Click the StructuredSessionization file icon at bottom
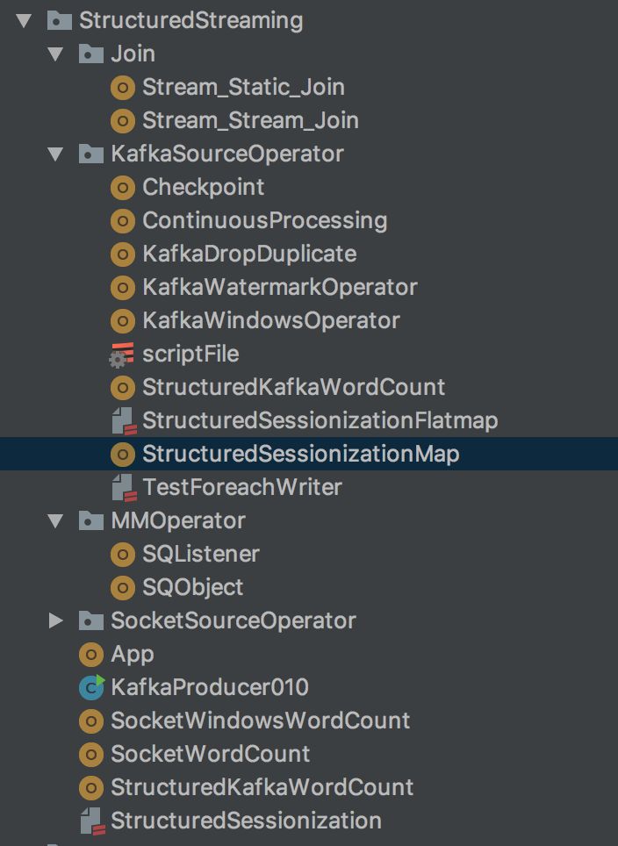The height and width of the screenshot is (846, 618). [x=90, y=821]
